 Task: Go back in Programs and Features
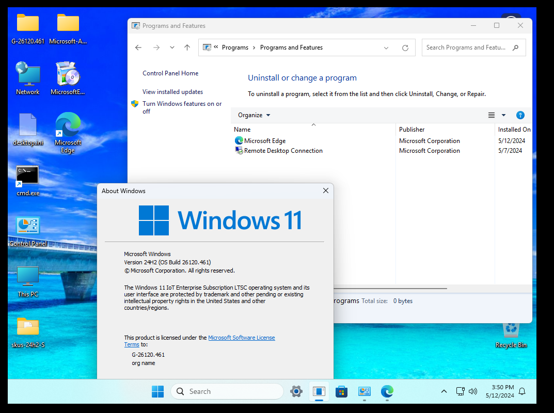tap(138, 47)
